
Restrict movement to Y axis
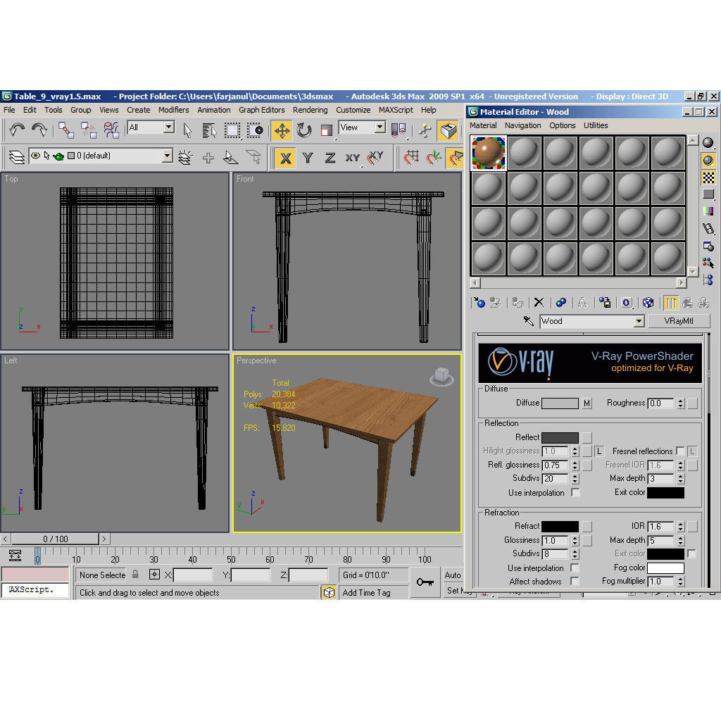pos(308,158)
